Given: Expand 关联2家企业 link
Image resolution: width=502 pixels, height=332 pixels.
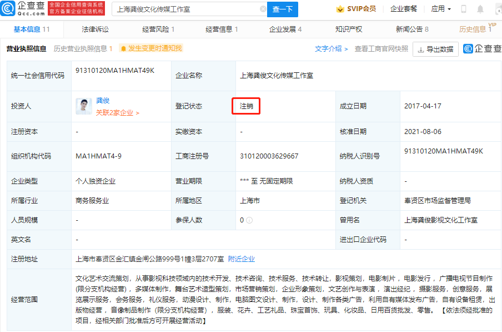Looking at the screenshot, I should coord(118,113).
